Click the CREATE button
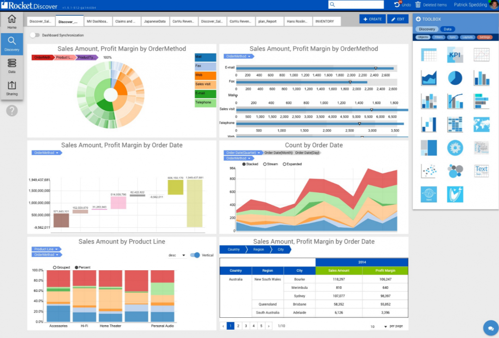499x338 pixels. click(372, 19)
